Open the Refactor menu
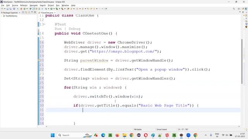 [24, 5]
